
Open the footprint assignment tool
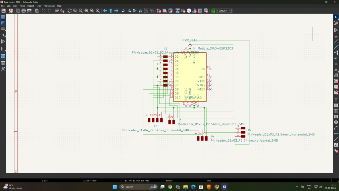coord(195,11)
